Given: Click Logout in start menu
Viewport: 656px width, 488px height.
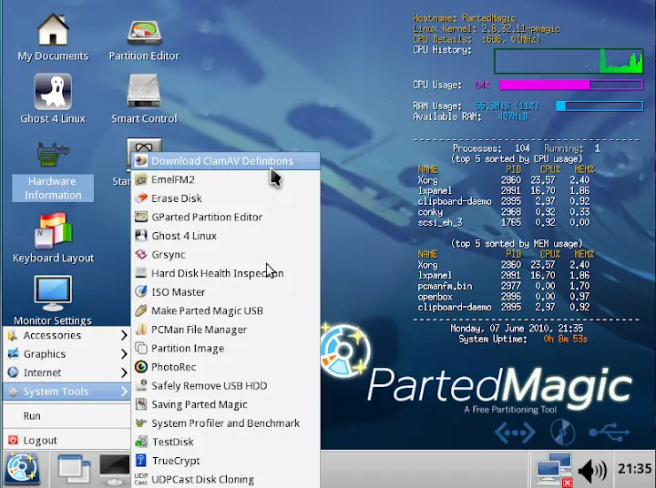Looking at the screenshot, I should (x=67, y=440).
